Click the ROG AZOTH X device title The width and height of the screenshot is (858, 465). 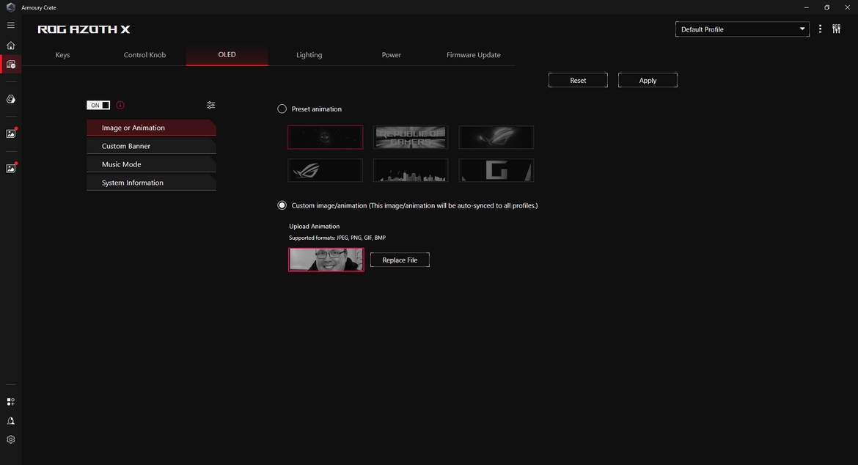click(x=84, y=29)
